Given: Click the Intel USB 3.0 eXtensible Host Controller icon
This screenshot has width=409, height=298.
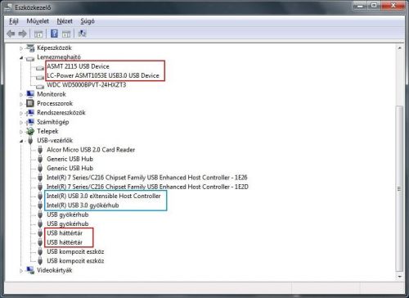Looking at the screenshot, I should (40, 196).
